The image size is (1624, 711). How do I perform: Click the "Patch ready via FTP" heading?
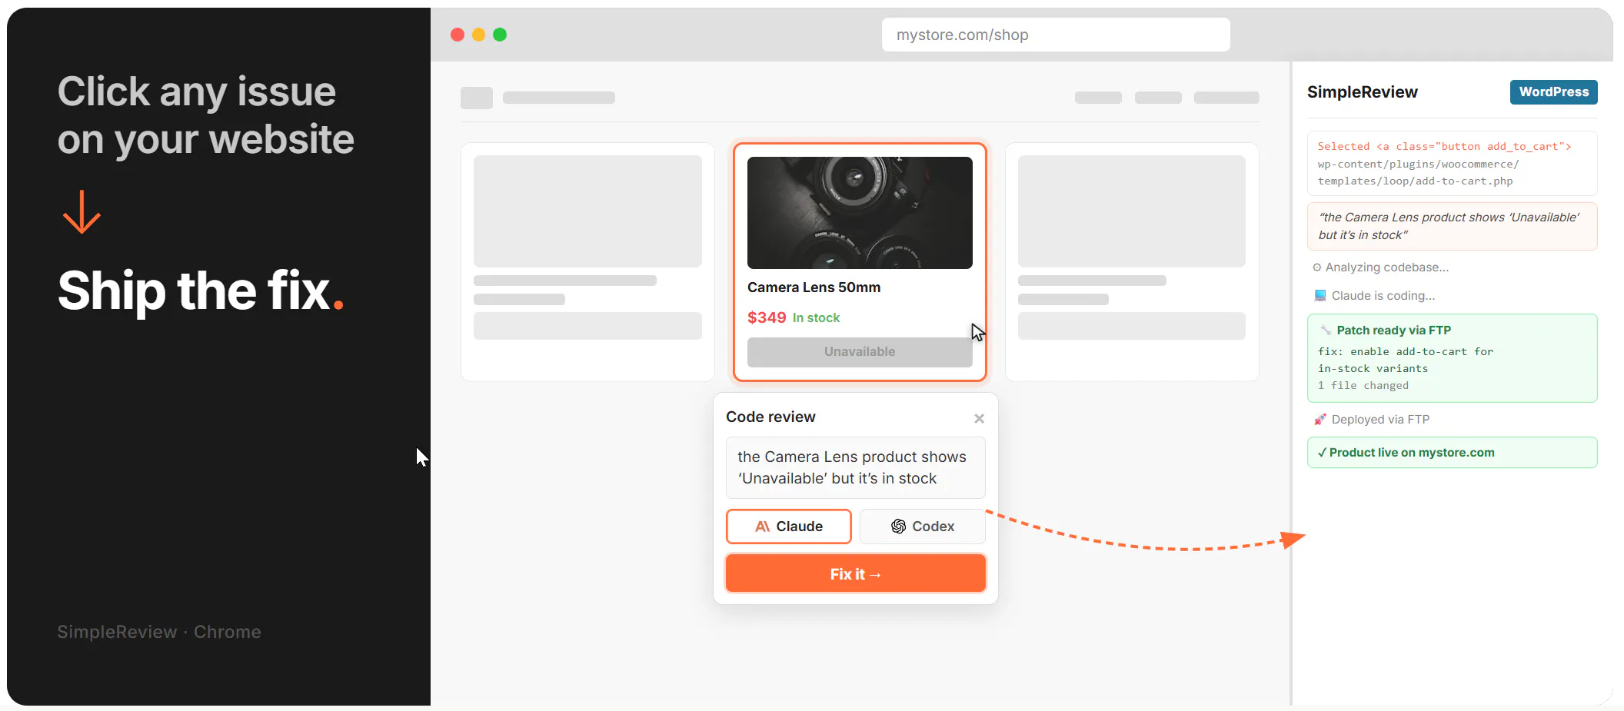click(1393, 331)
